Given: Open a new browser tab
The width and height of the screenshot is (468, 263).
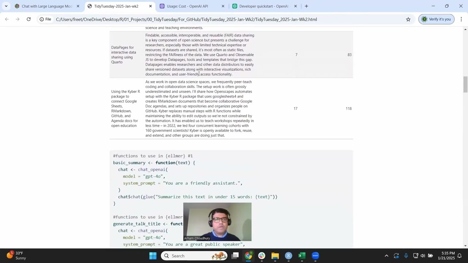Looking at the screenshot, I should coord(306,6).
